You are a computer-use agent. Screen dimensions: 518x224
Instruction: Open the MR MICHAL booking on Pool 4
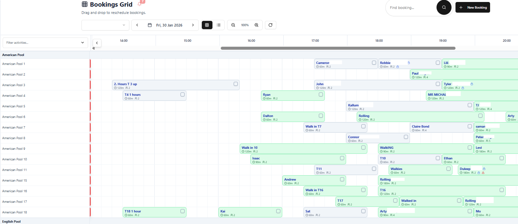tap(472, 96)
